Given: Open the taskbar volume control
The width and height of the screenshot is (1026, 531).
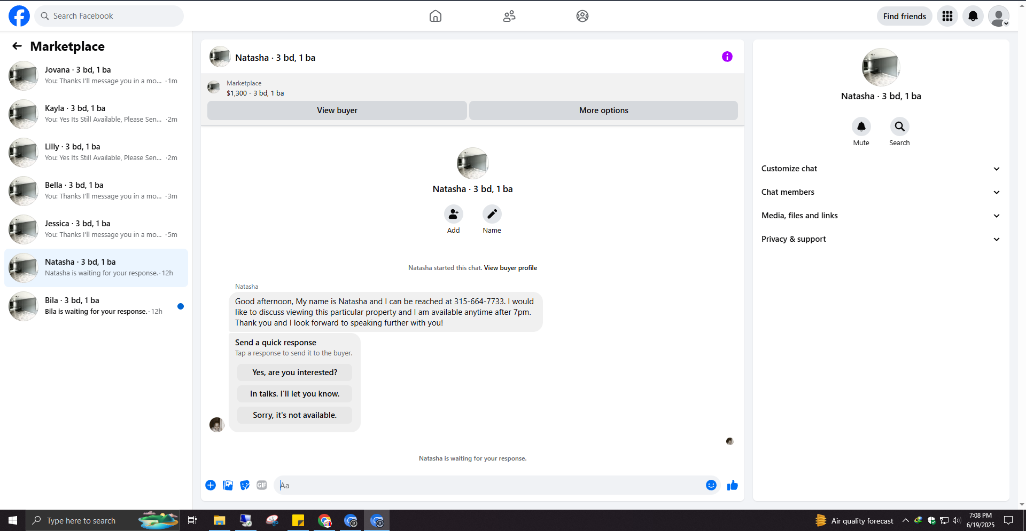Looking at the screenshot, I should (957, 520).
